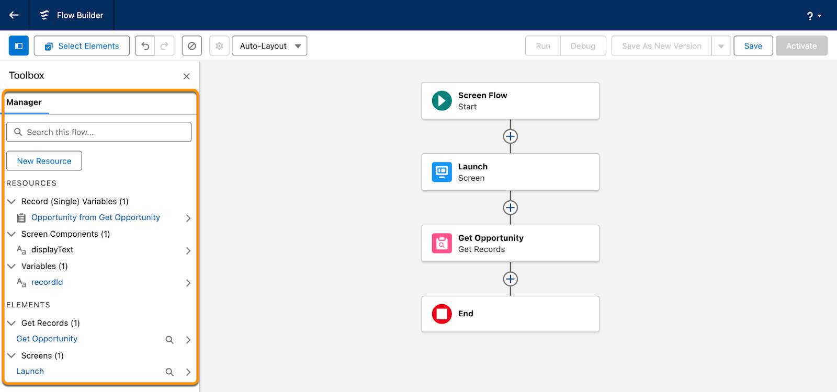Viewport: 837px width, 392px height.
Task: Save the flow
Action: (753, 46)
